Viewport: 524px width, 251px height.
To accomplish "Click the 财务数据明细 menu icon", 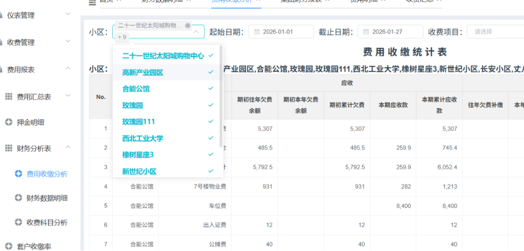I will pos(18,198).
